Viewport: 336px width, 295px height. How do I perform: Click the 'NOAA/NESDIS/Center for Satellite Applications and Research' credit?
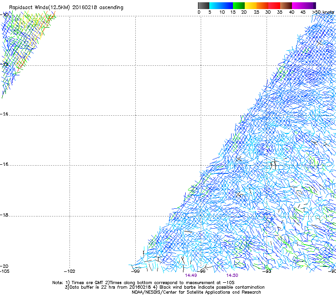196,292
